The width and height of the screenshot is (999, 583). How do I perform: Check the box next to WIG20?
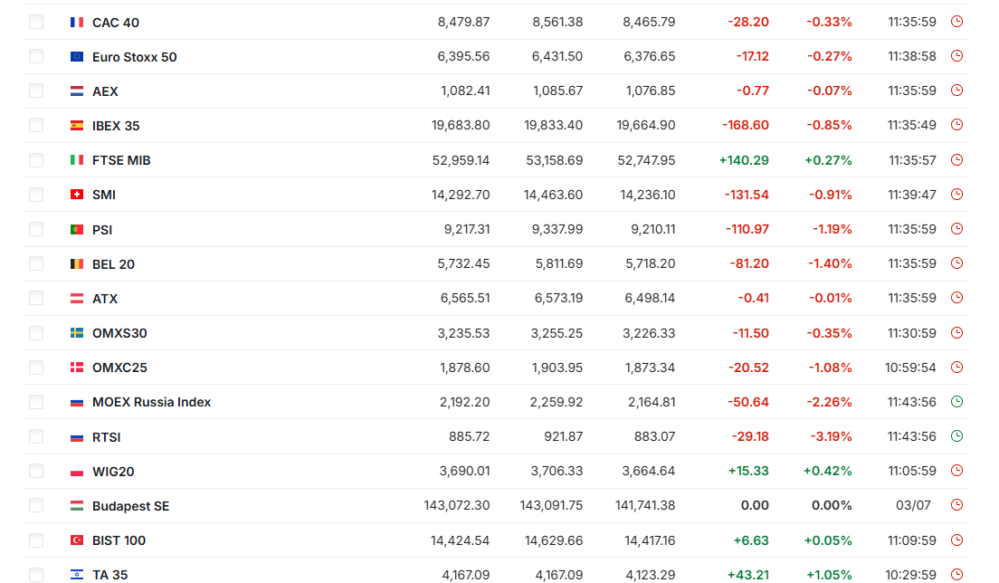[x=36, y=472]
